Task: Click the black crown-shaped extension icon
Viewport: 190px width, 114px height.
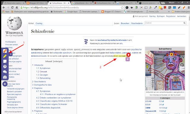Action: [x=132, y=7]
